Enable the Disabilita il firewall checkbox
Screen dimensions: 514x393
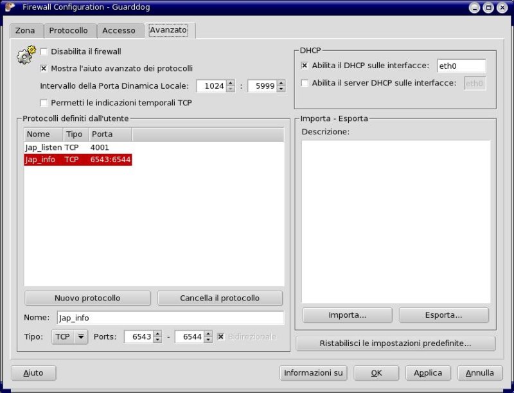(x=44, y=51)
